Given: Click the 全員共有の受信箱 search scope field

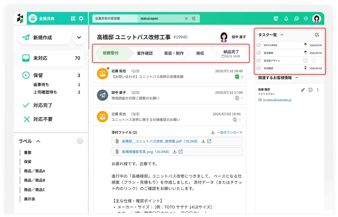Looking at the screenshot, I should (x=115, y=19).
